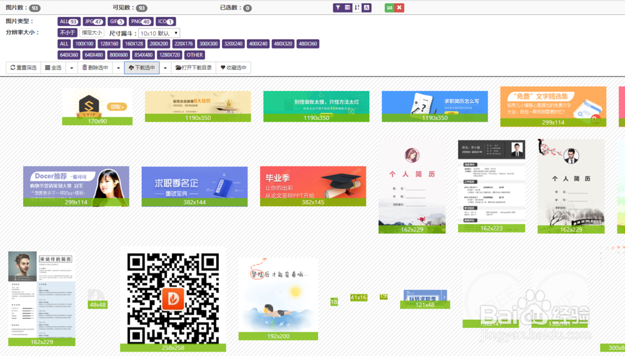
Task: Select the 300X300 resolution filter
Action: [x=209, y=44]
